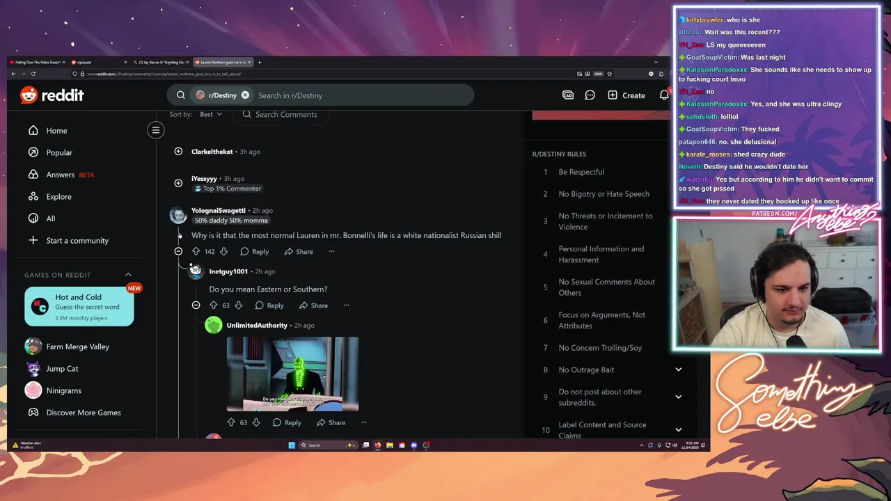Viewport: 891px width, 501px height.
Task: Open more options on UnlimitedAuthority's comment
Action: (x=363, y=422)
